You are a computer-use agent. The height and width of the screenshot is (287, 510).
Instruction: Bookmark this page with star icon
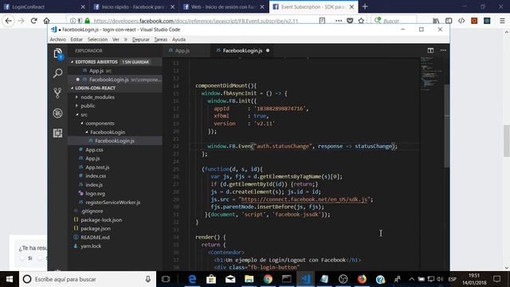point(361,21)
